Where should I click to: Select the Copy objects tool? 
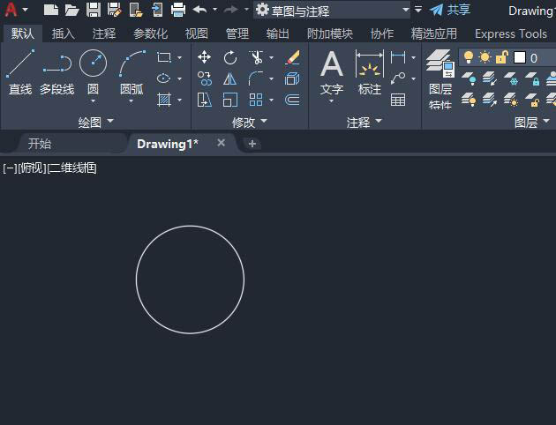click(x=205, y=78)
